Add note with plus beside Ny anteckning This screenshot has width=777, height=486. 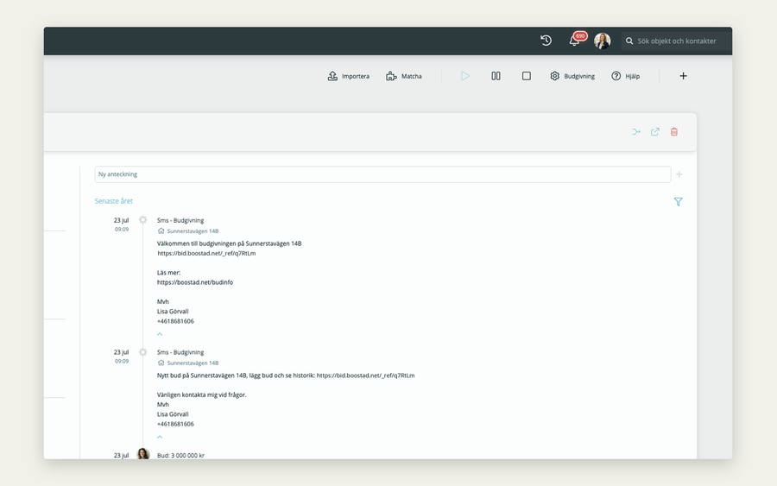pyautogui.click(x=679, y=174)
